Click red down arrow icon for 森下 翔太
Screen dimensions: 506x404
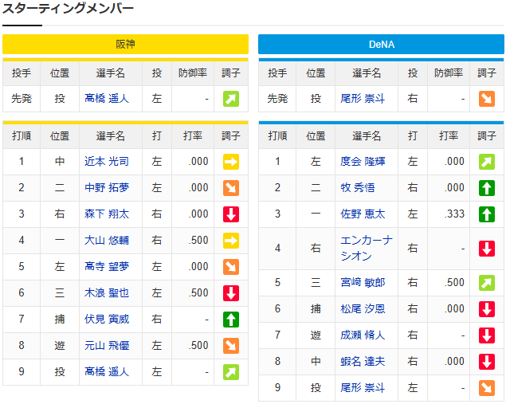click(231, 214)
